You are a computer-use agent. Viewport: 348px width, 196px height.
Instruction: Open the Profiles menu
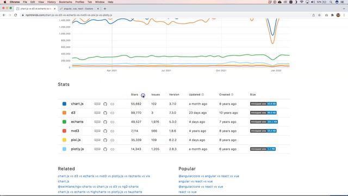click(x=80, y=2)
